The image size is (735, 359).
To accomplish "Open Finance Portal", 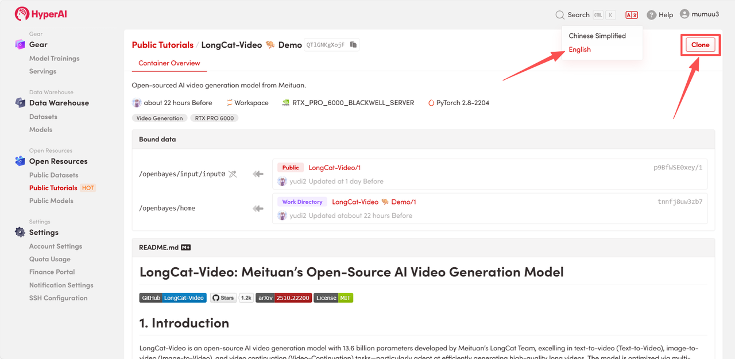I will pyautogui.click(x=52, y=272).
